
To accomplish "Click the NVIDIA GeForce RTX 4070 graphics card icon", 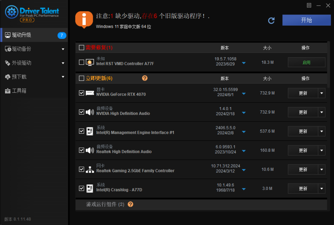I will pyautogui.click(x=90, y=93).
